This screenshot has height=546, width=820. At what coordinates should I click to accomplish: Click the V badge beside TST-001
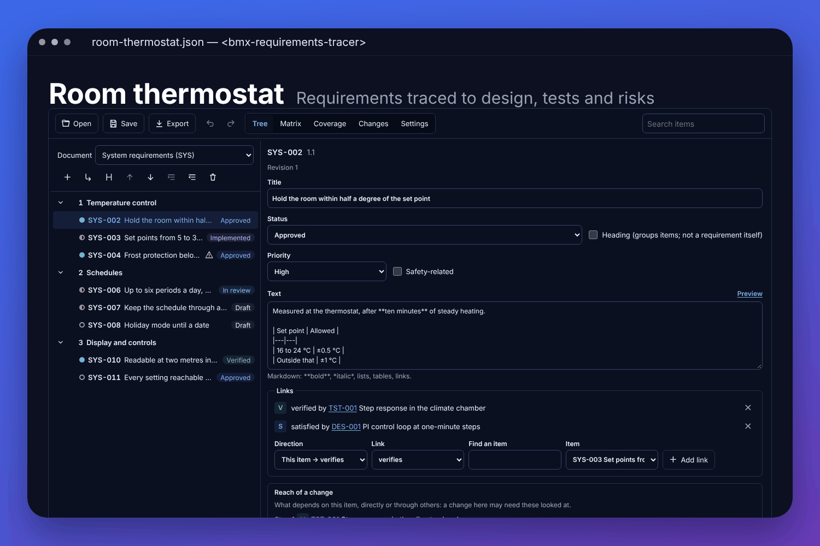280,408
